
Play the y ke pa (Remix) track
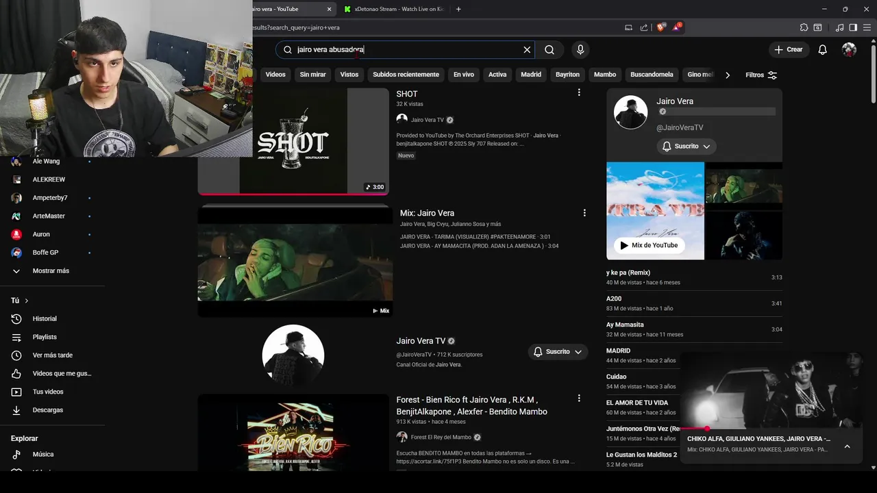click(x=694, y=277)
